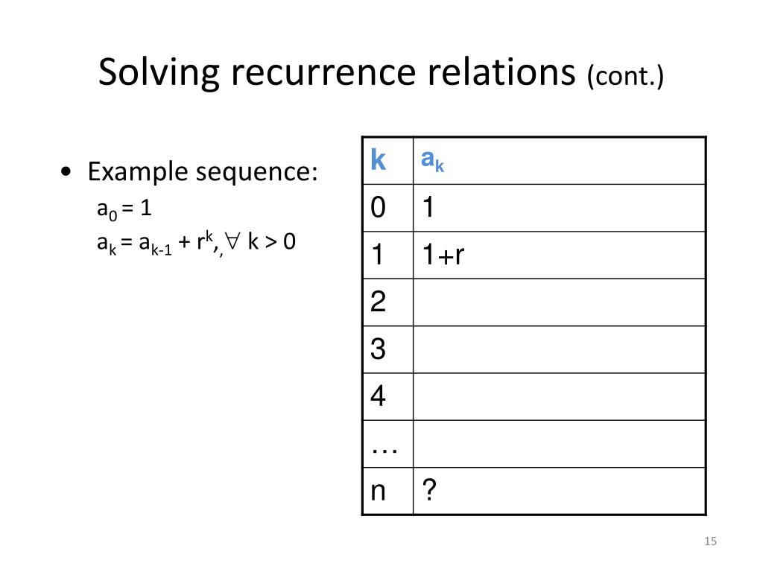Select the k cell showing 4

click(x=387, y=396)
